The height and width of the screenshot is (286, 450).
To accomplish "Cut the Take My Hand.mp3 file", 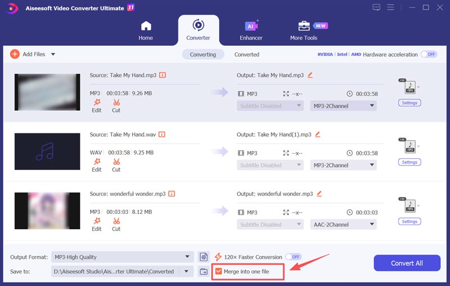I will [x=116, y=106].
